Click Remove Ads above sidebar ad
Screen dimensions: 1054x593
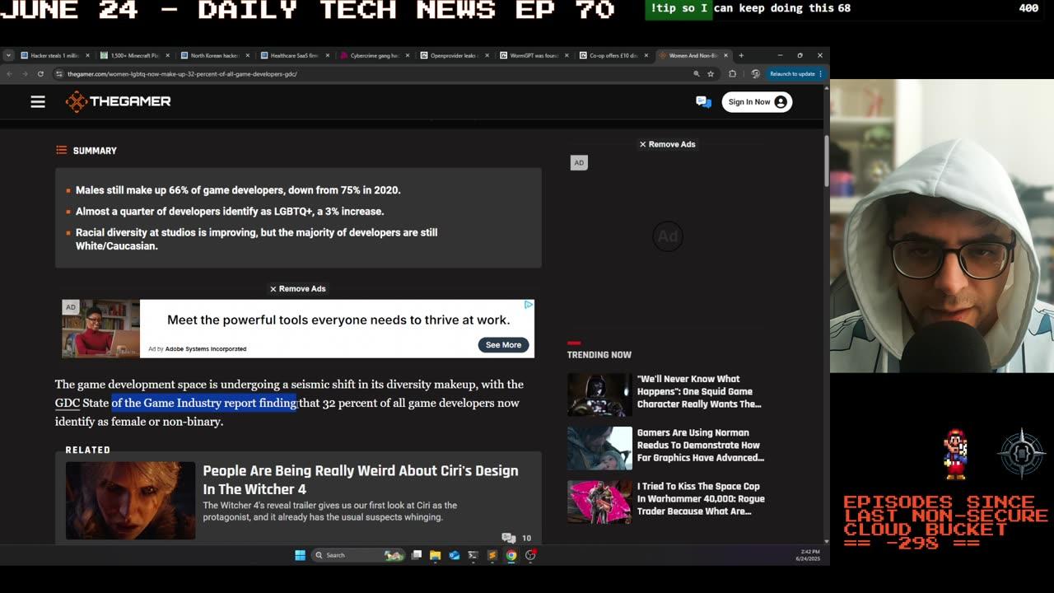point(667,144)
